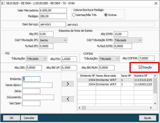The width and height of the screenshot is (160, 123).
Task: Click the Aliq IBS MUN field
Action: click(106, 68)
